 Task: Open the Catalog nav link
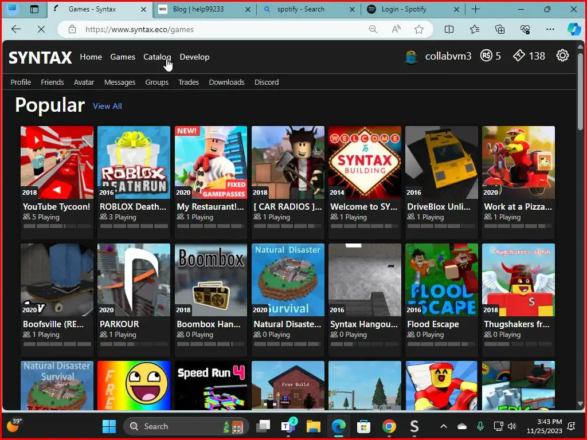tap(157, 57)
